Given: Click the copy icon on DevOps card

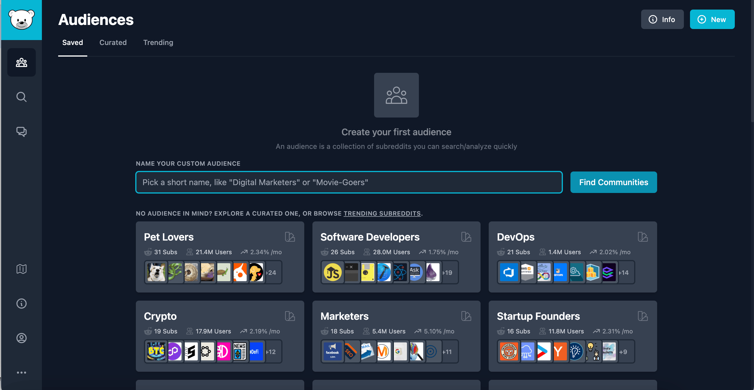Looking at the screenshot, I should (643, 237).
